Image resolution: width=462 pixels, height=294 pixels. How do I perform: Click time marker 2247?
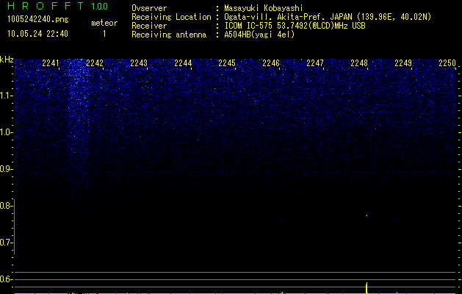pyautogui.click(x=315, y=63)
